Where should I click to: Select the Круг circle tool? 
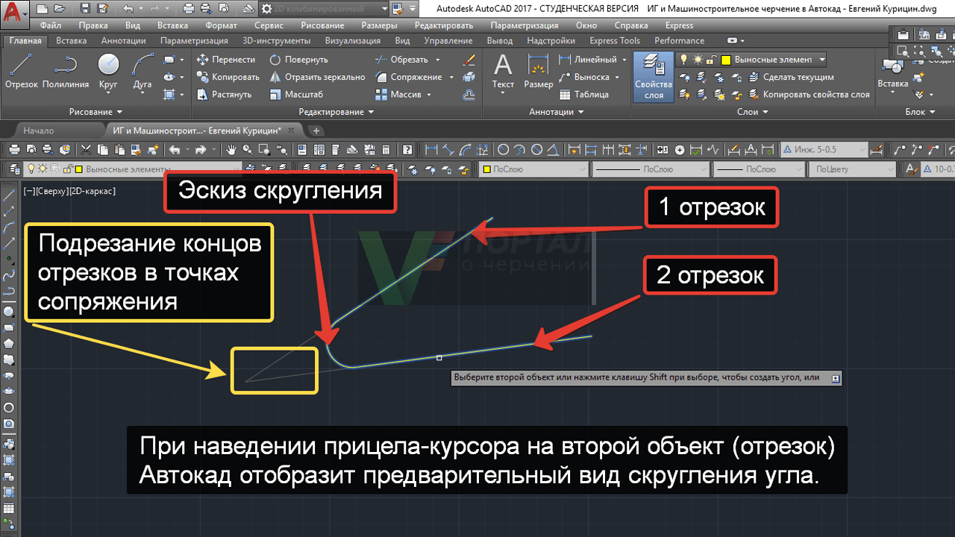(x=108, y=72)
